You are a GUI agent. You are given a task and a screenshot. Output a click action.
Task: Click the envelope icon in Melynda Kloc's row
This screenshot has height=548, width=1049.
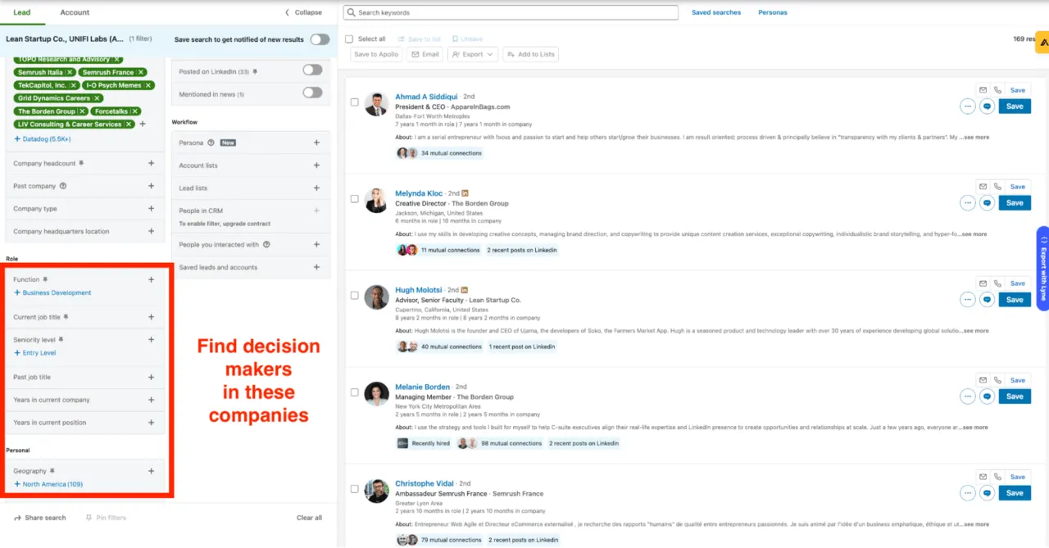point(983,187)
